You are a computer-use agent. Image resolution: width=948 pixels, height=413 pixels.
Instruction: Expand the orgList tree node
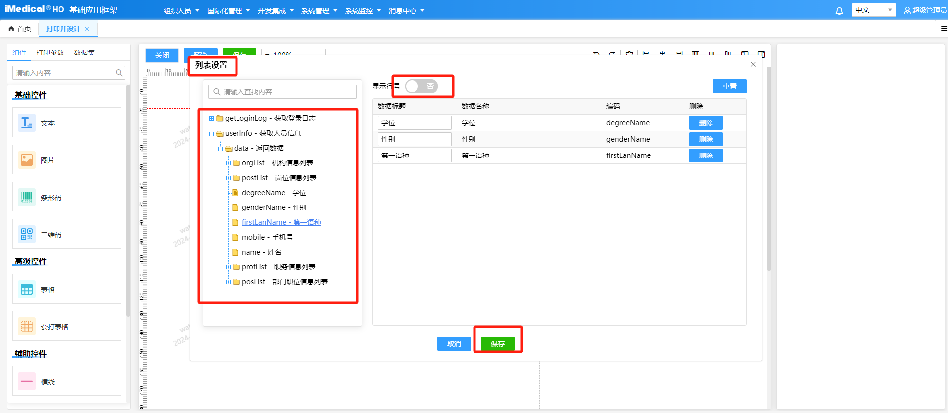[x=228, y=163]
